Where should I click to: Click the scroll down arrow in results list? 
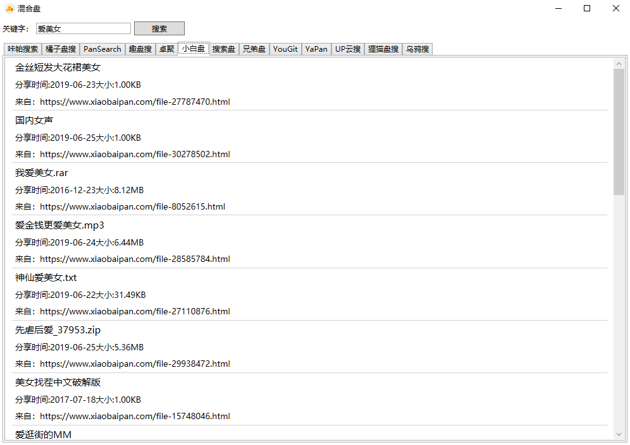point(619,434)
